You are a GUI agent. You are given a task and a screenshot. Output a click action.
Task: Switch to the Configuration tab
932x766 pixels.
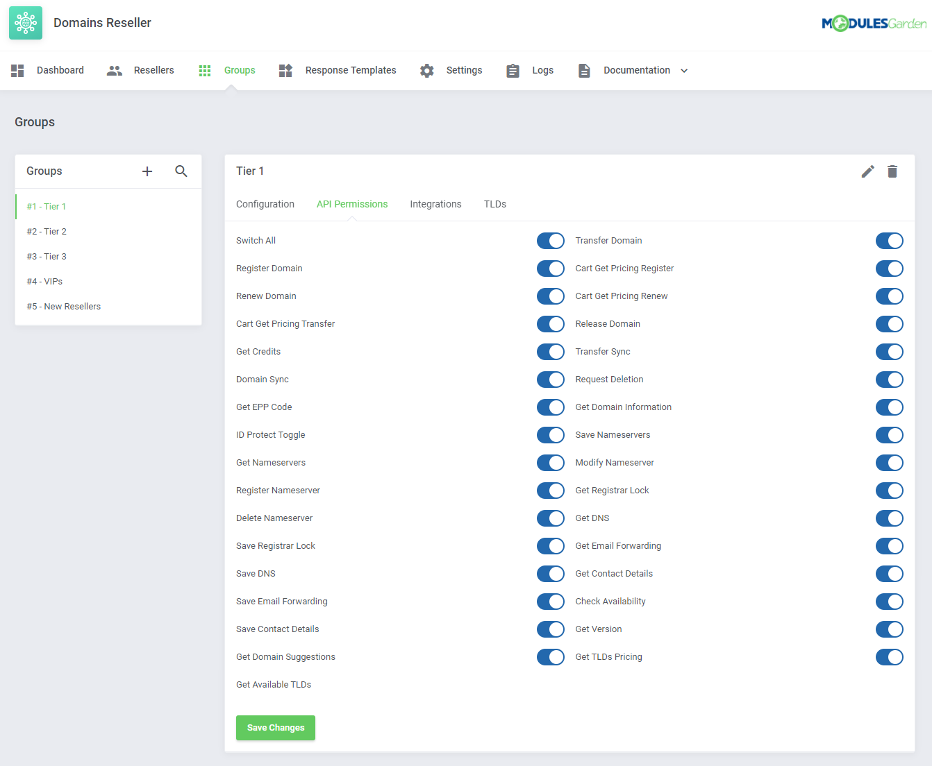coord(265,204)
